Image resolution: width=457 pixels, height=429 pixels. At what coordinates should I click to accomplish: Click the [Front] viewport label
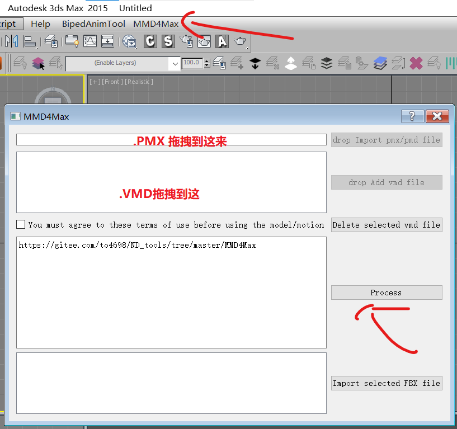pyautogui.click(x=112, y=82)
